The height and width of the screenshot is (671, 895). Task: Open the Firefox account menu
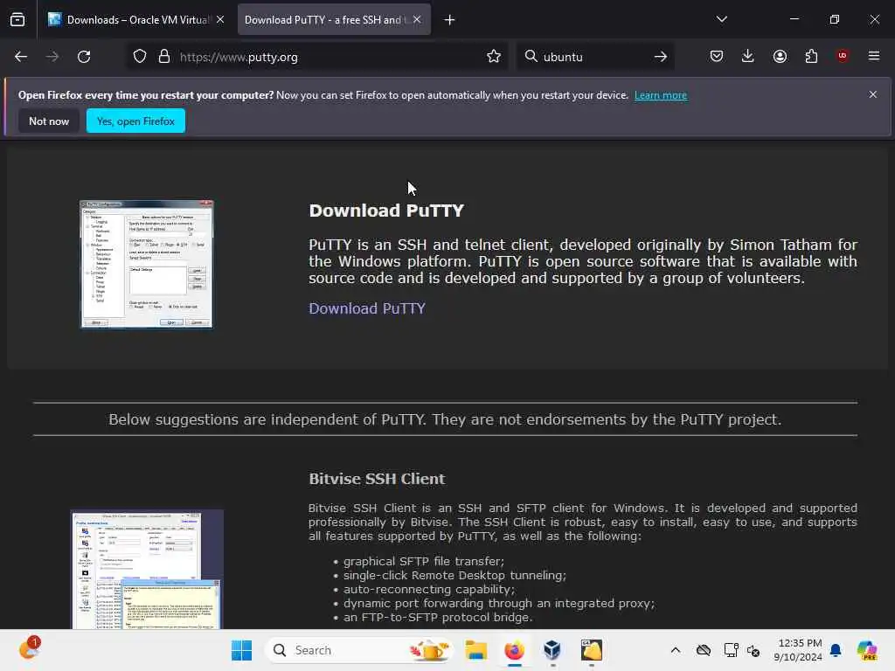pyautogui.click(x=780, y=56)
